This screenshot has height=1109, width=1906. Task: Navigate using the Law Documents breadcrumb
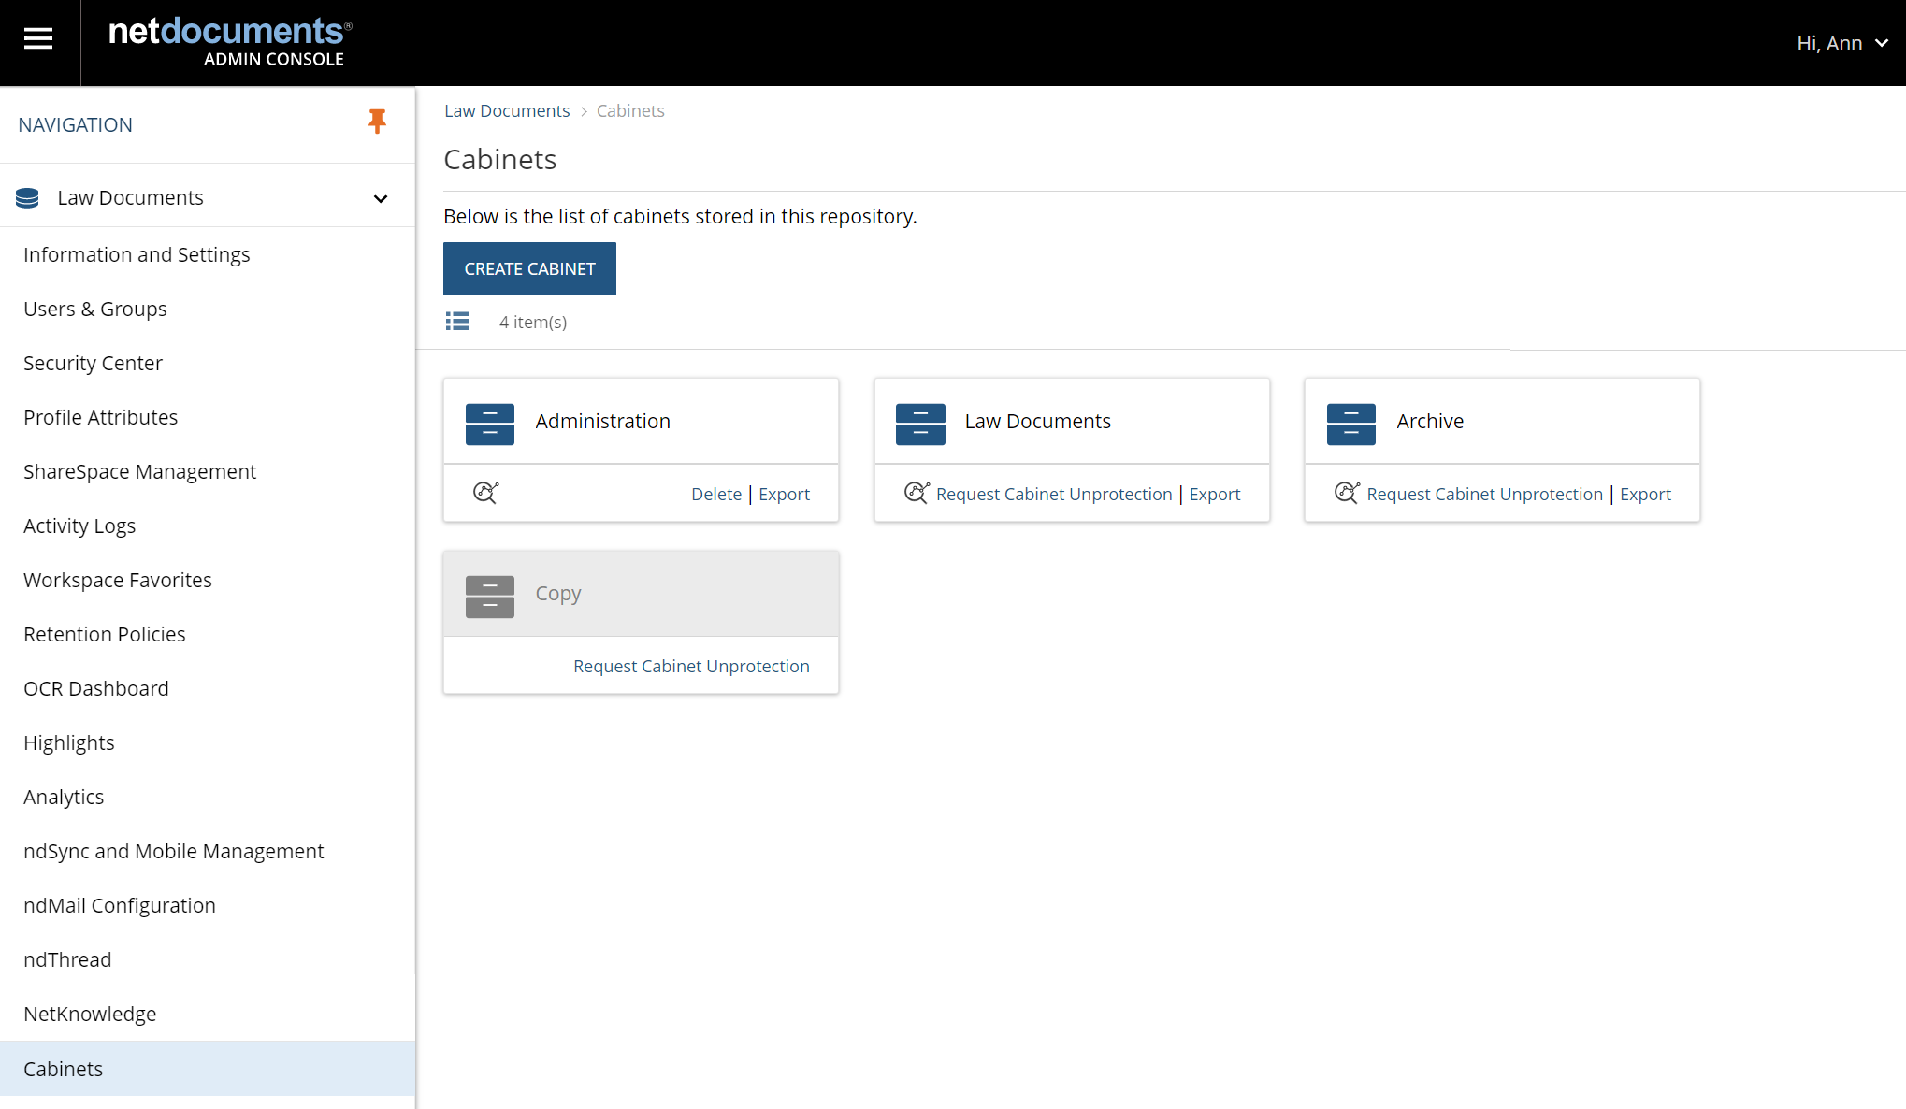click(x=507, y=110)
